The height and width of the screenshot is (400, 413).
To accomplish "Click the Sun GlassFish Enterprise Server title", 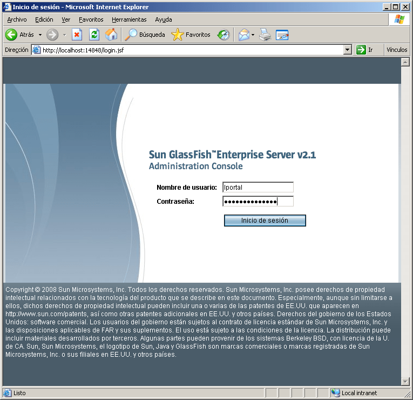I will (232, 155).
